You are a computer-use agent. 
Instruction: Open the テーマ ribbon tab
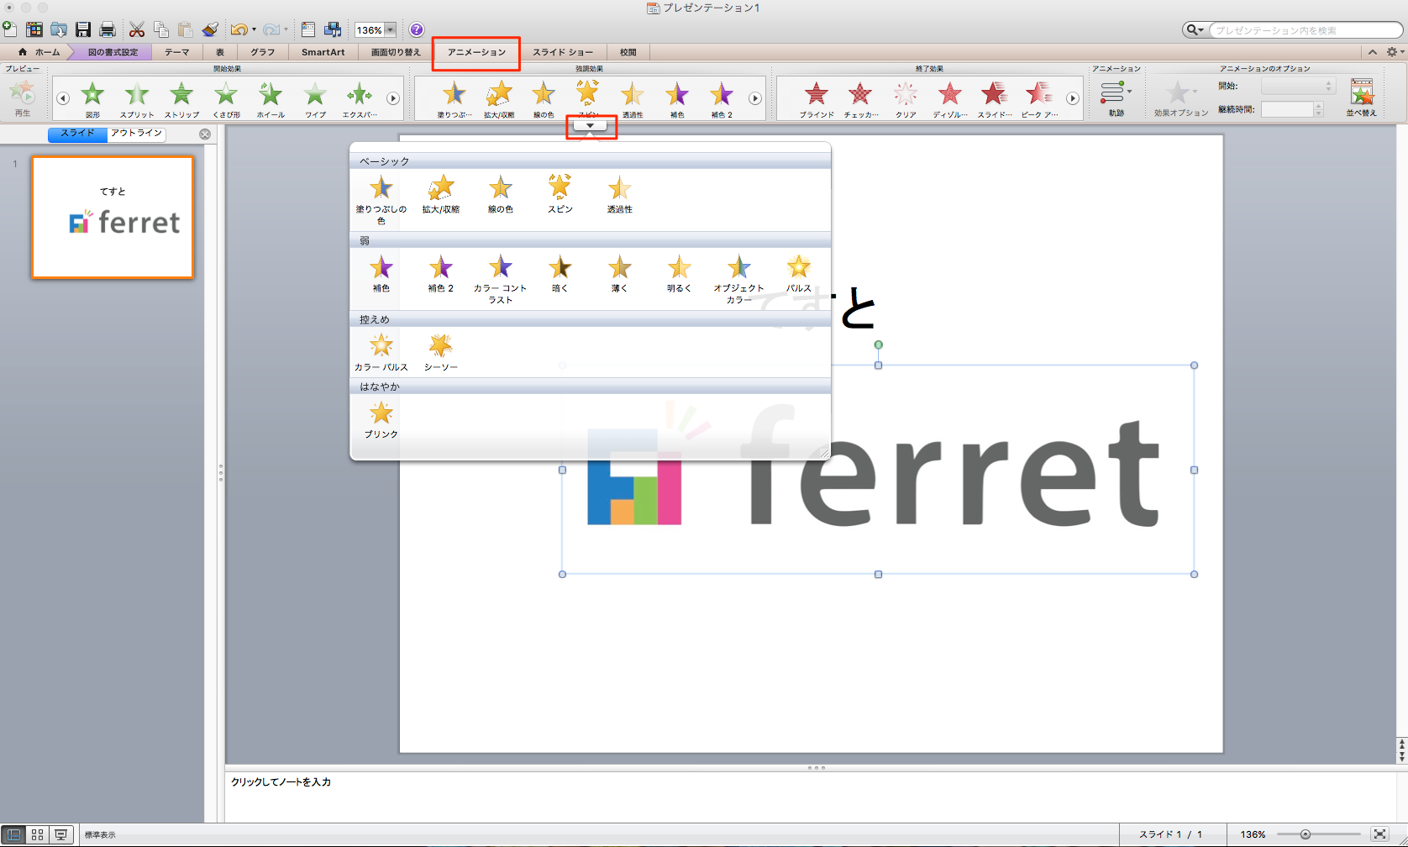point(177,52)
